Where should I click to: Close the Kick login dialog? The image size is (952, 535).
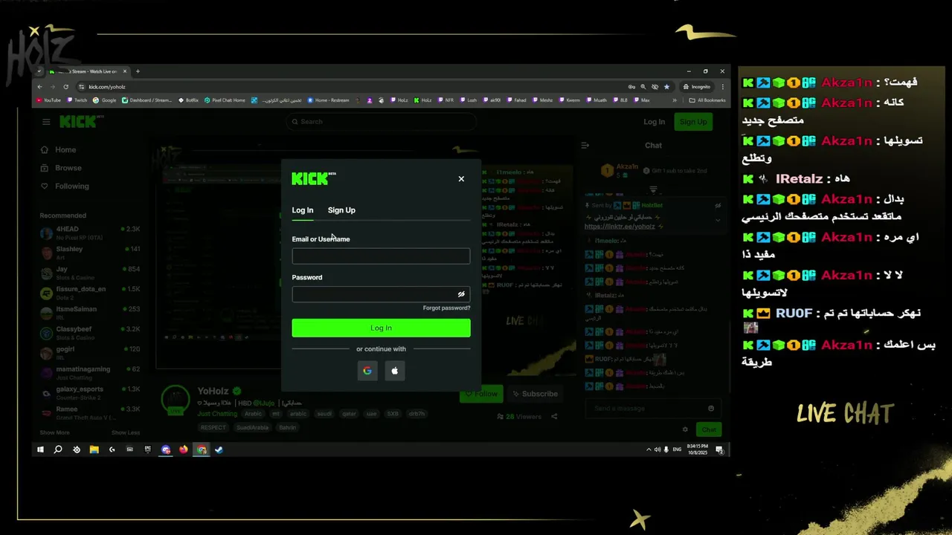point(461,179)
